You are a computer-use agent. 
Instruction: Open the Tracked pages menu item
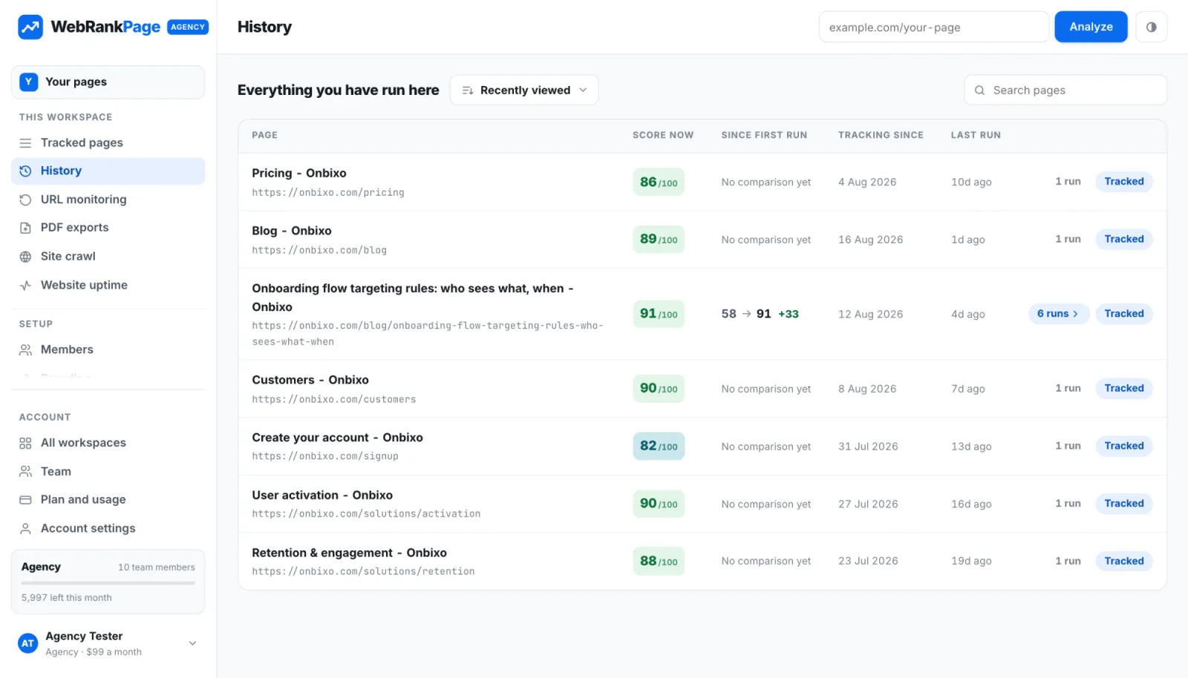(x=108, y=142)
